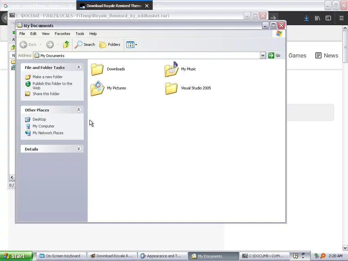Click the magnifier system tray icon
The image size is (348, 261).
click(x=323, y=256)
